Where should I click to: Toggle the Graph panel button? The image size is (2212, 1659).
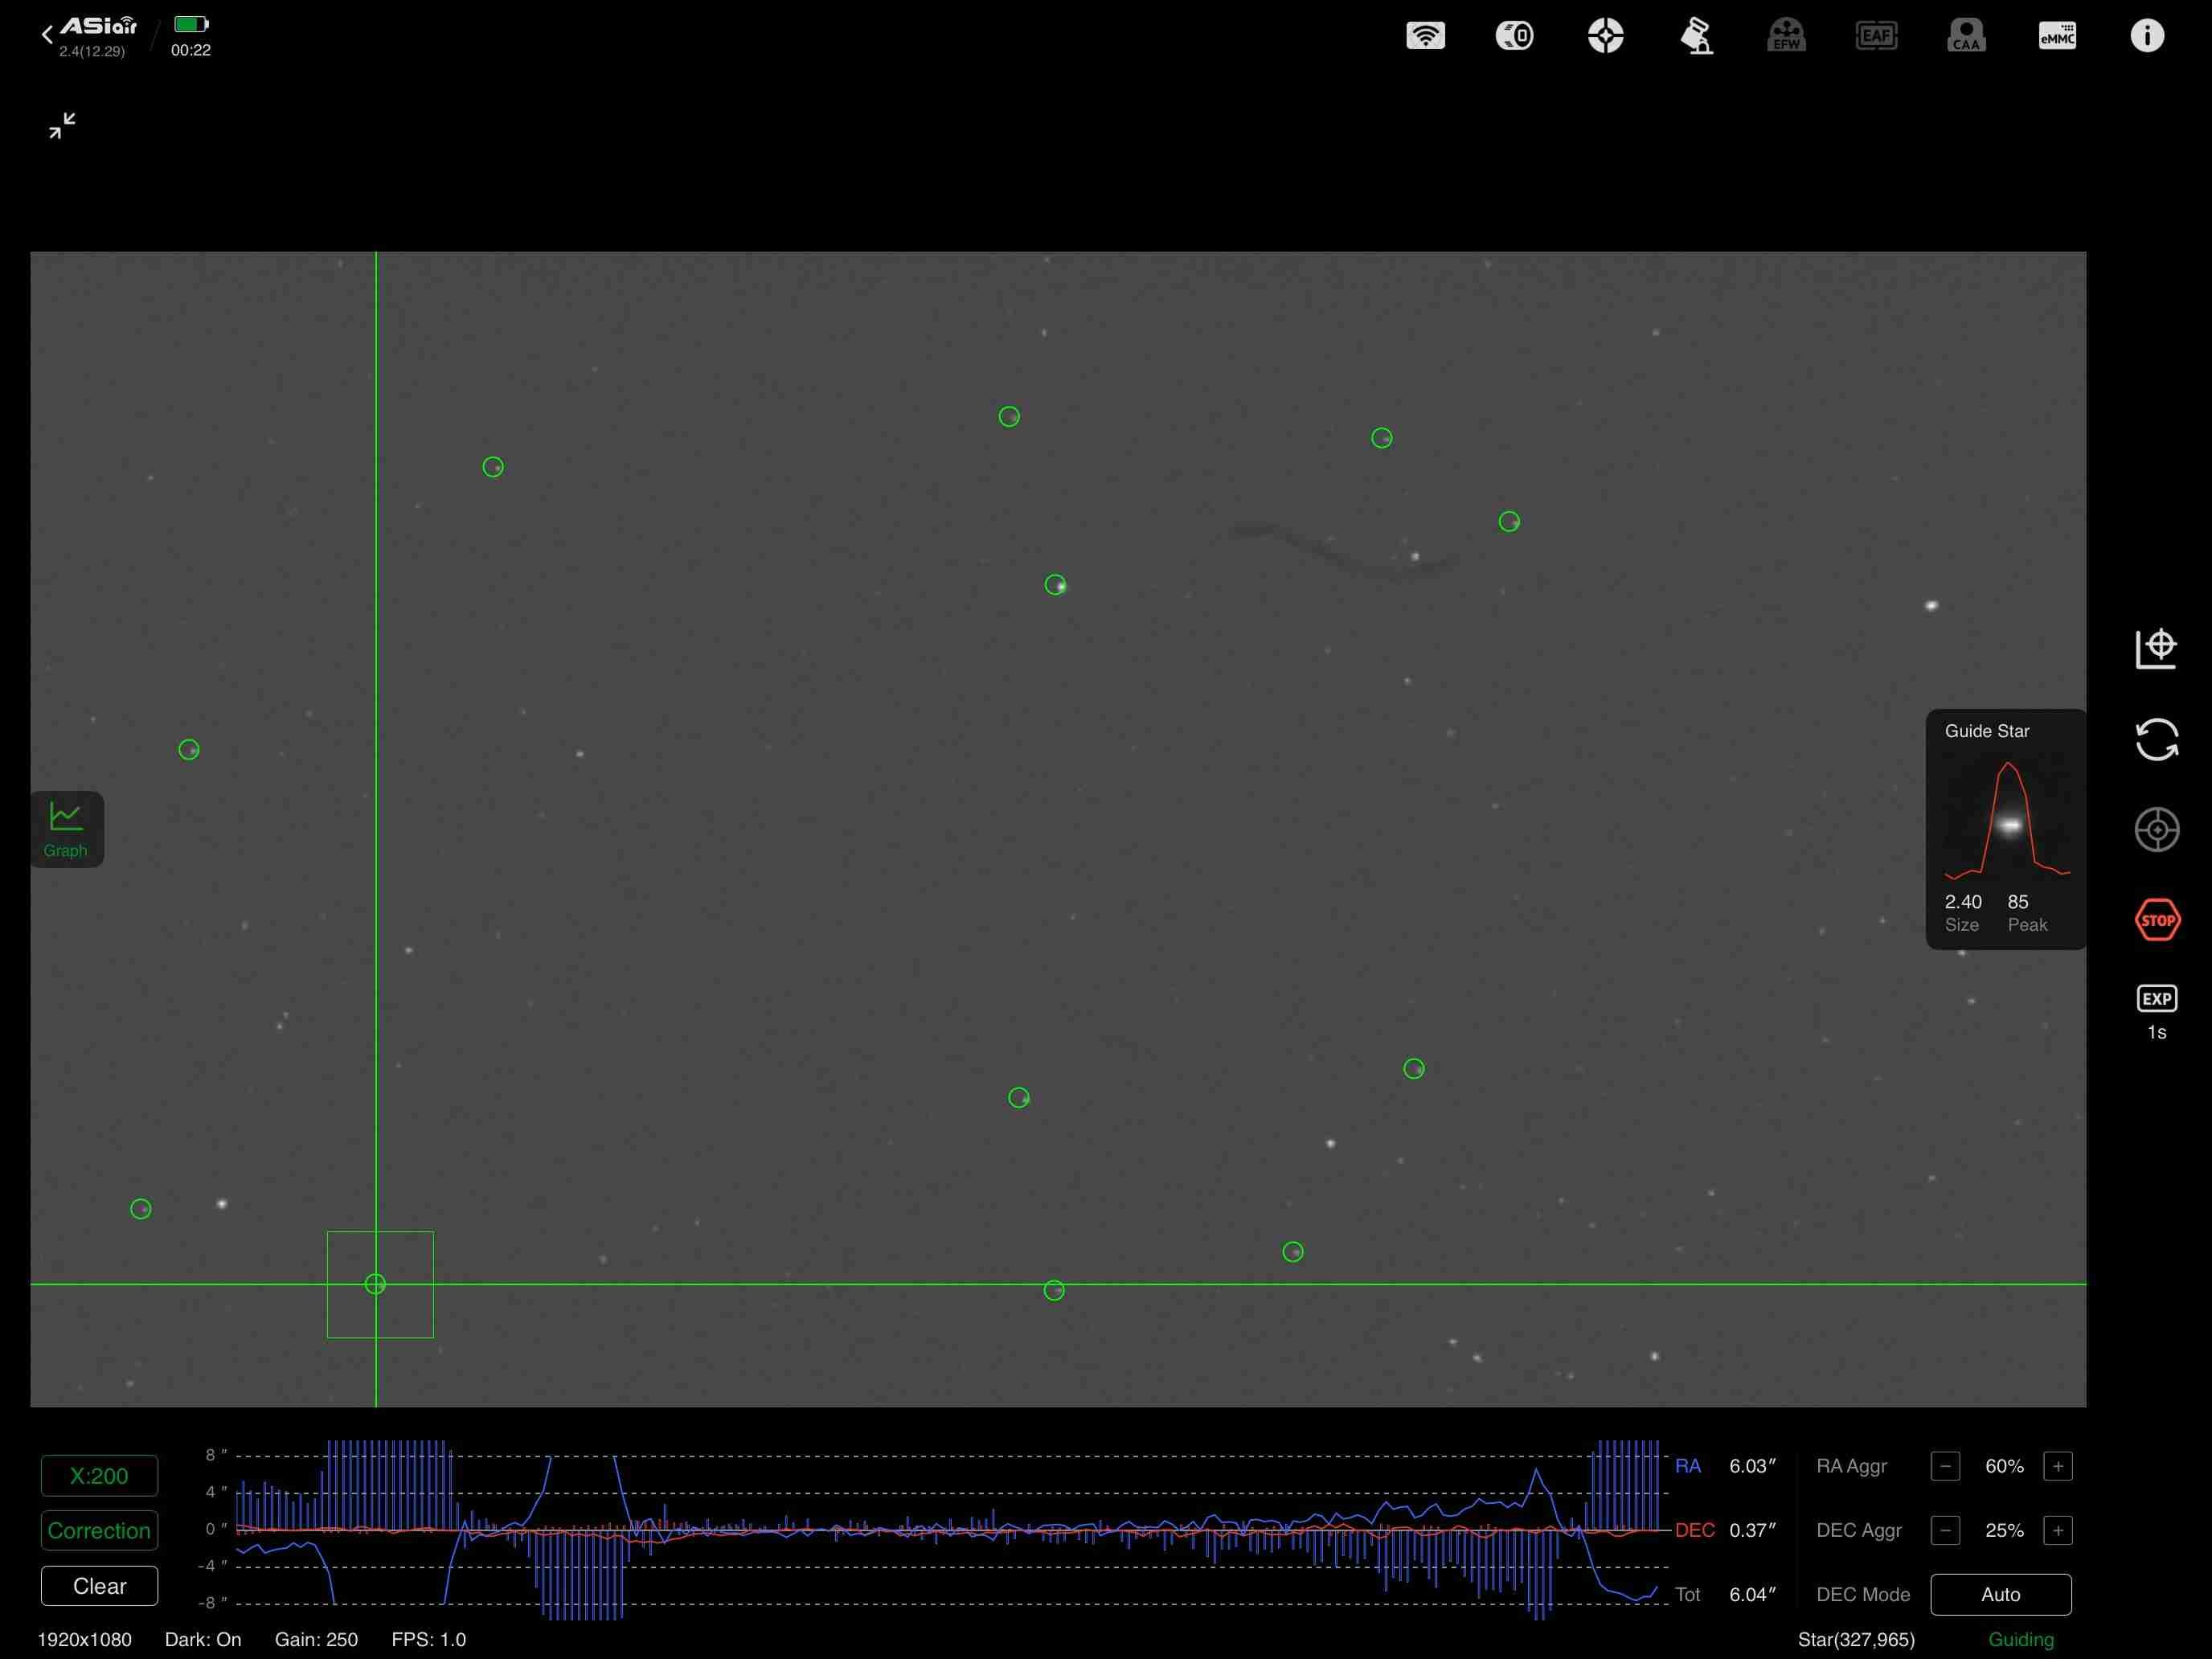click(x=66, y=829)
